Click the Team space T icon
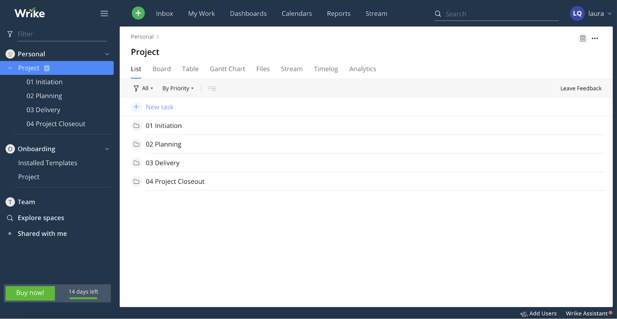 (x=10, y=202)
